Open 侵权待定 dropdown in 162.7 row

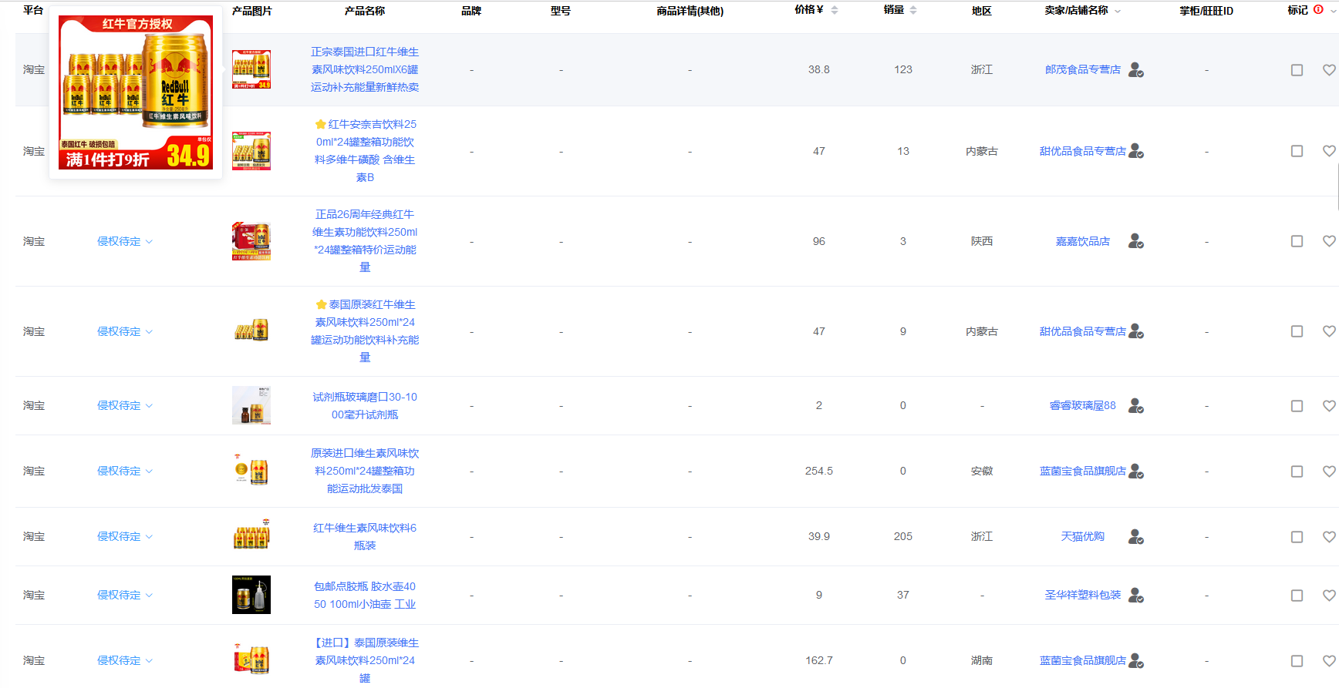pyautogui.click(x=125, y=661)
